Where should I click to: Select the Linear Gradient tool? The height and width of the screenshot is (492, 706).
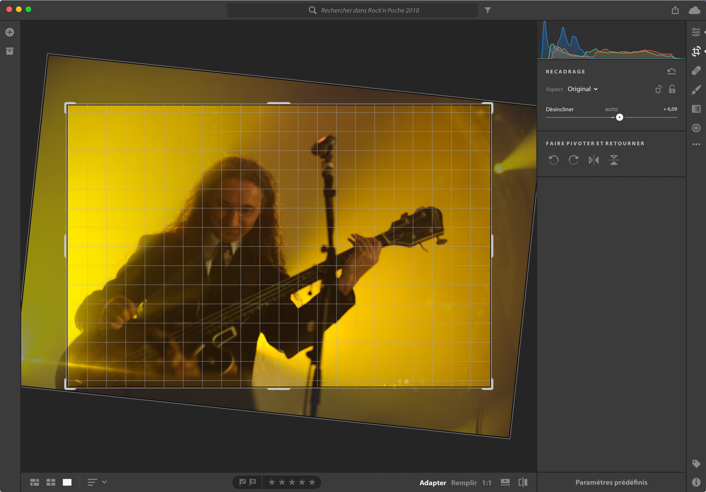tap(696, 109)
